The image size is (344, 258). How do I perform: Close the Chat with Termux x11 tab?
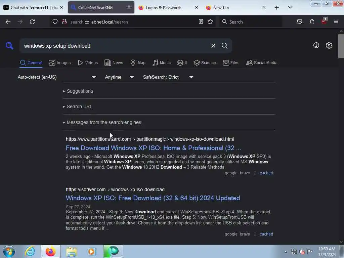tap(62, 7)
